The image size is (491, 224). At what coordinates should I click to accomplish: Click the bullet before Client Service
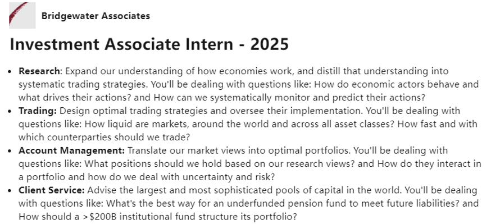coord(11,190)
